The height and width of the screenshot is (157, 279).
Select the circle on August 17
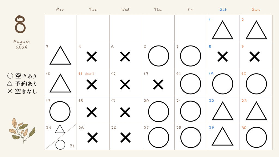point(60,111)
